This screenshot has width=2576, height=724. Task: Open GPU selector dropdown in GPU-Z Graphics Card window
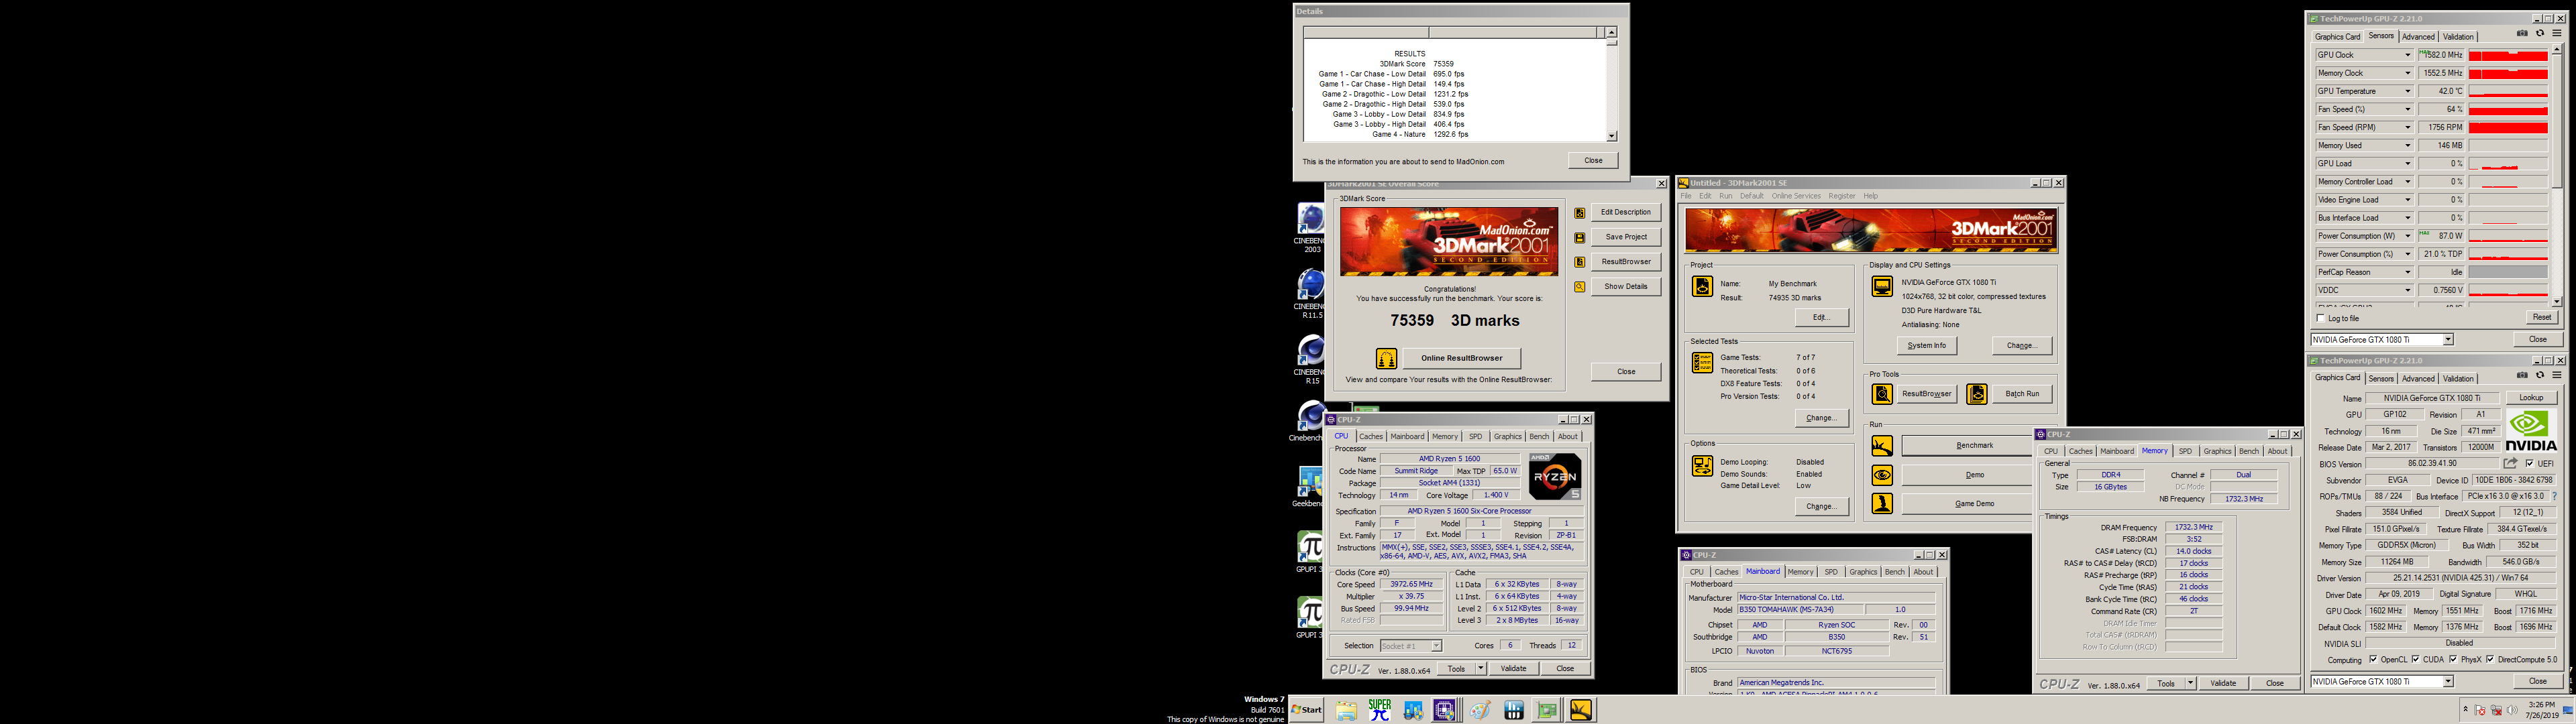2448,682
